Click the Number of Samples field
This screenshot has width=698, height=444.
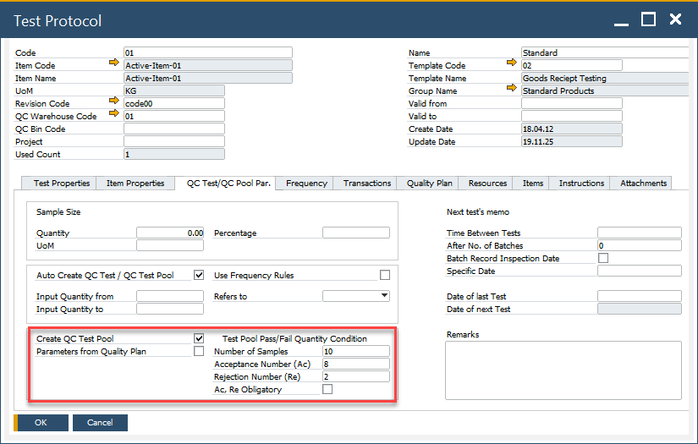coord(355,351)
